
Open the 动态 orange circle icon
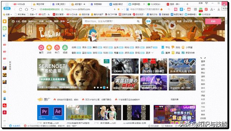[x=49, y=47]
